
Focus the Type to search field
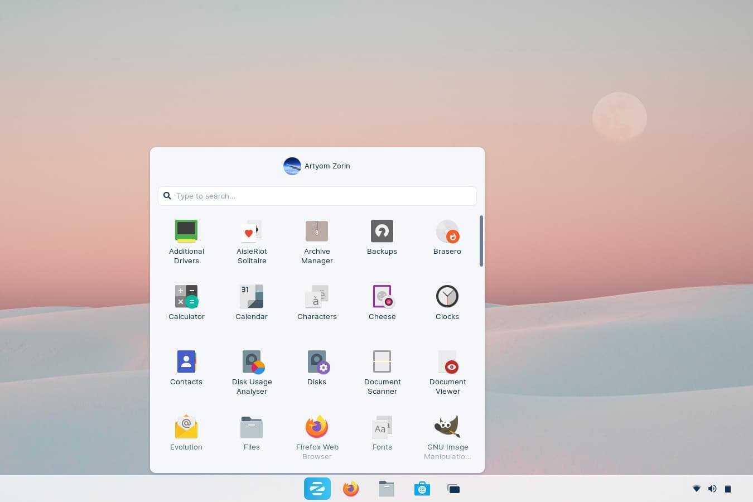click(x=317, y=196)
